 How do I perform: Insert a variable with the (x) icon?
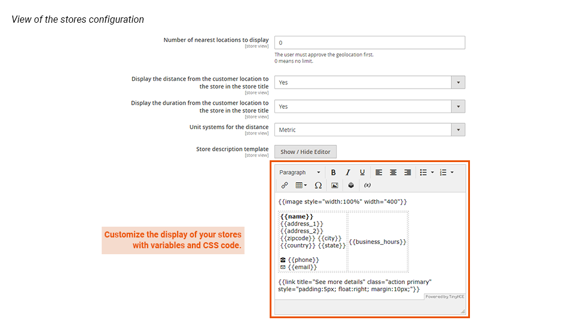pos(367,185)
